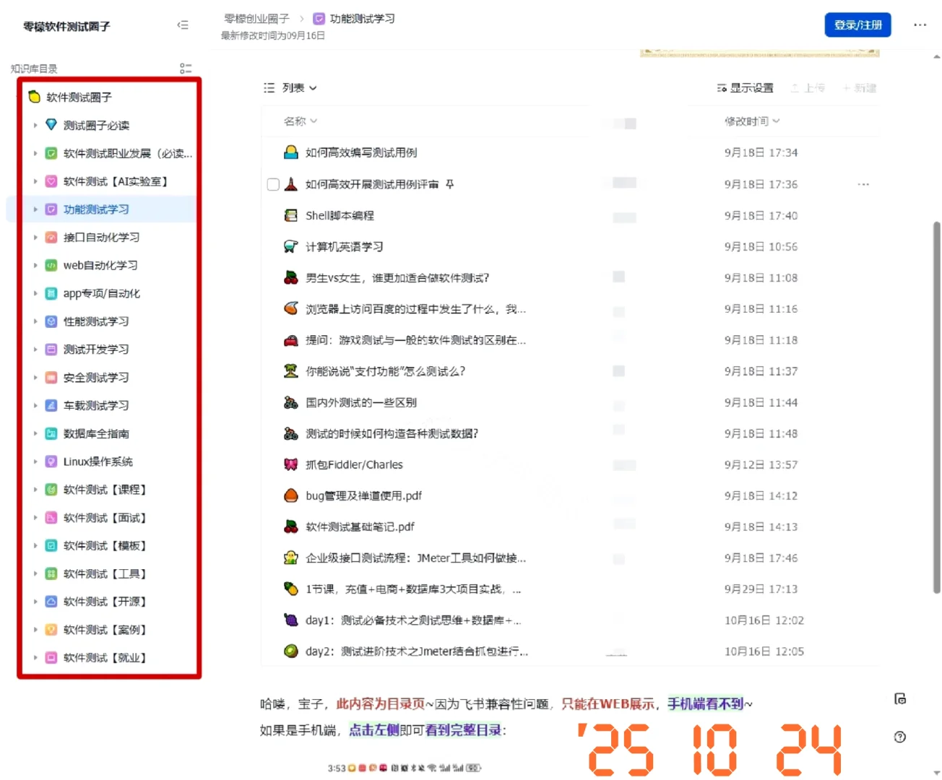The width and height of the screenshot is (942, 780).
Task: Open the ••• more options menu
Action: pyautogui.click(x=920, y=25)
